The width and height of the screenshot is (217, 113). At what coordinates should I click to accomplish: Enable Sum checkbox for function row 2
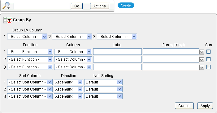click(208, 59)
